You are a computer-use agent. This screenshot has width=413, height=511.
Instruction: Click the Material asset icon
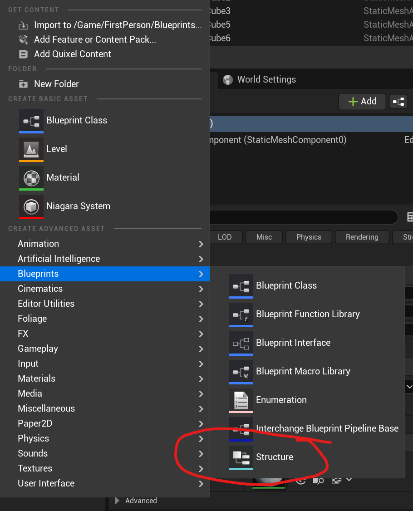pyautogui.click(x=31, y=178)
